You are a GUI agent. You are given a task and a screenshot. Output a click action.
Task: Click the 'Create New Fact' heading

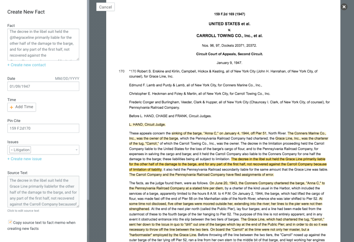pyautogui.click(x=26, y=12)
